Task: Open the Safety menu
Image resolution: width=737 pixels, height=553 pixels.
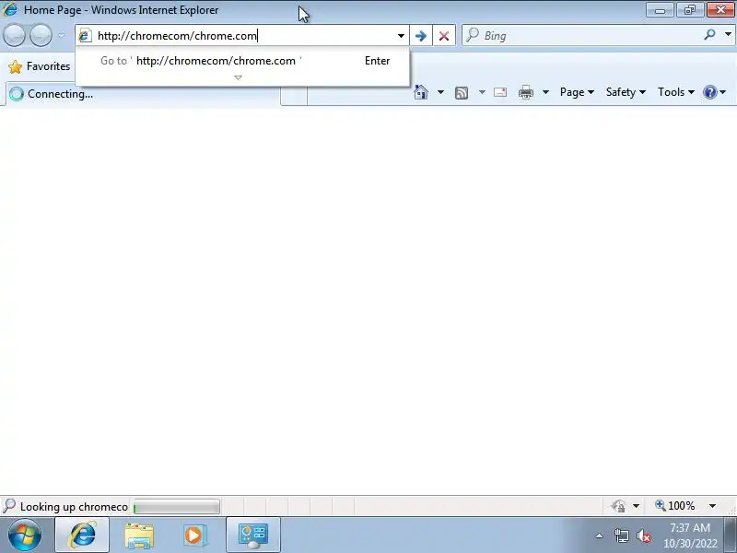Action: (x=626, y=92)
